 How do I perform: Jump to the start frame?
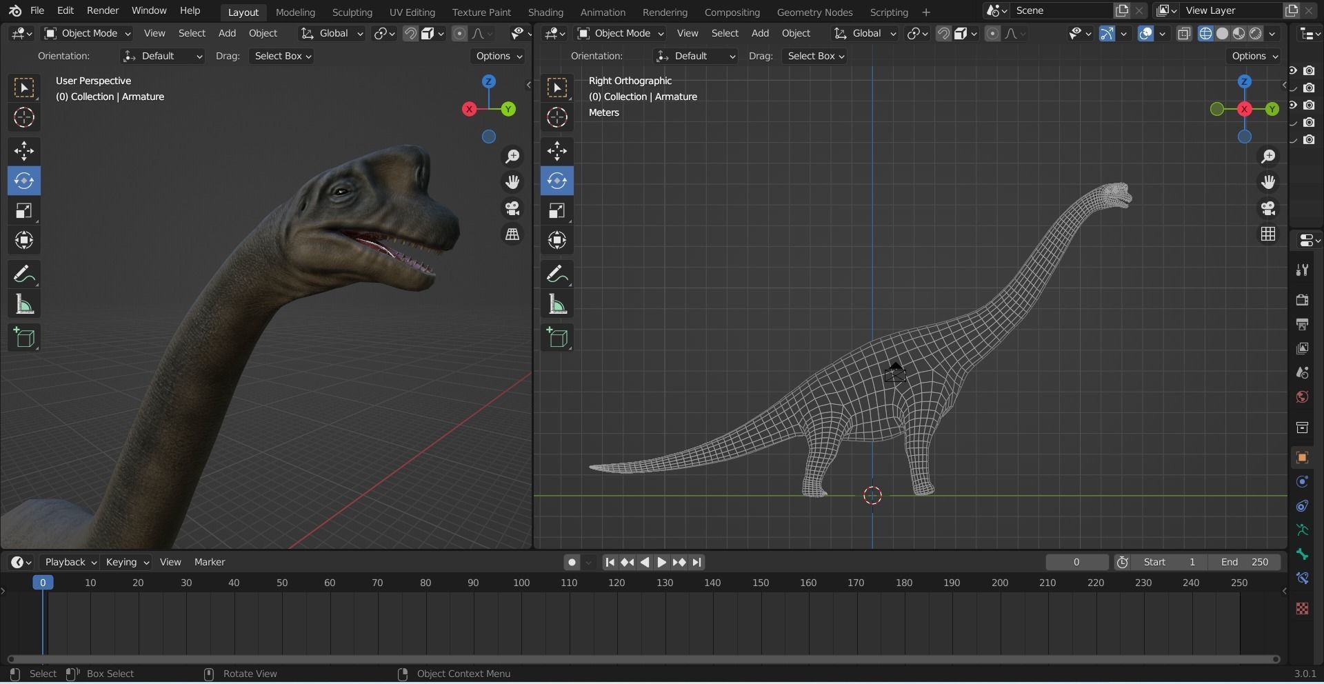pos(610,563)
